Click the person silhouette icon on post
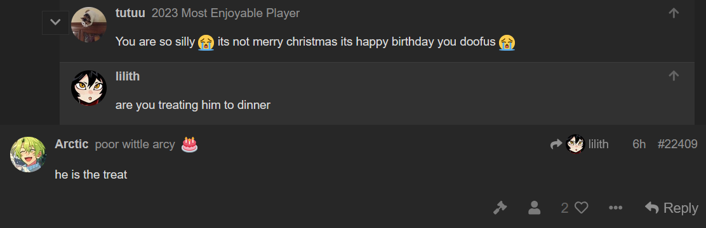Screen dimensions: 706x228 pos(534,208)
